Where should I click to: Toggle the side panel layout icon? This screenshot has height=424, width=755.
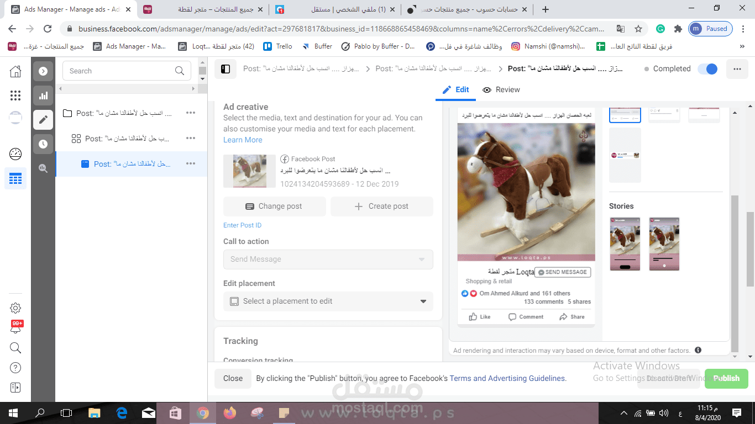click(x=226, y=69)
